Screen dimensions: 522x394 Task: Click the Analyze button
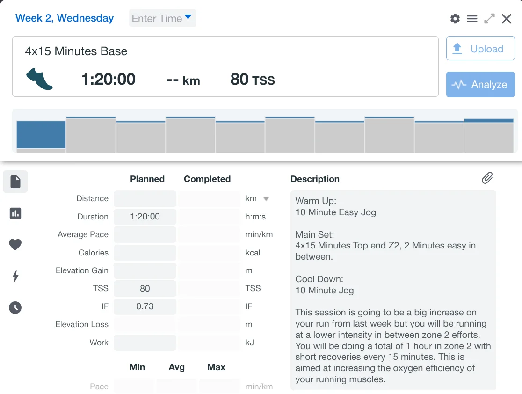click(480, 85)
